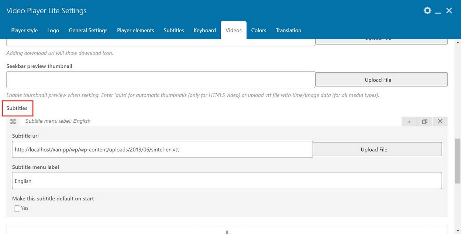Enable subtitle default on start checkbox
The width and height of the screenshot is (461, 234).
17,208
